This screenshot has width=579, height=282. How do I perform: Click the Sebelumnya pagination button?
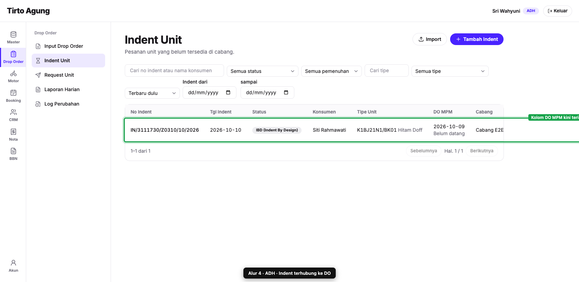[424, 151]
